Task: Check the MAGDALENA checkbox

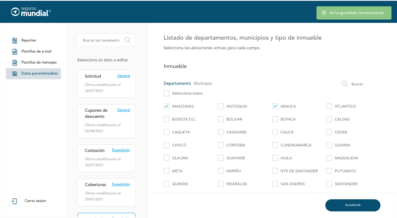Action: point(329,158)
